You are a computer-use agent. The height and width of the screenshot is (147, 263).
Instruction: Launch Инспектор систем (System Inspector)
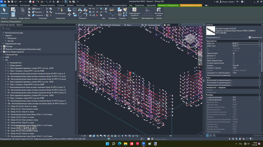click(159, 11)
